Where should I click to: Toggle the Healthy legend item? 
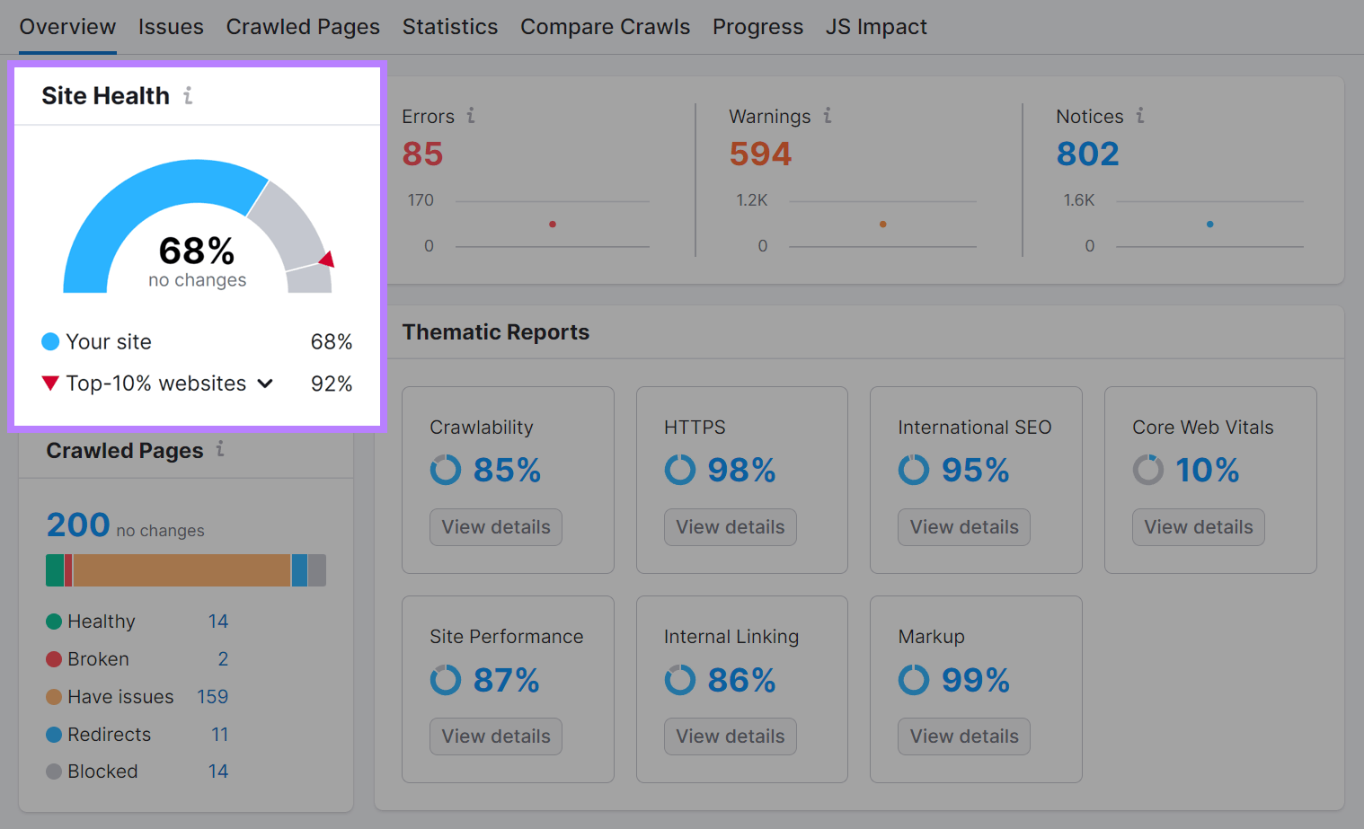point(90,621)
